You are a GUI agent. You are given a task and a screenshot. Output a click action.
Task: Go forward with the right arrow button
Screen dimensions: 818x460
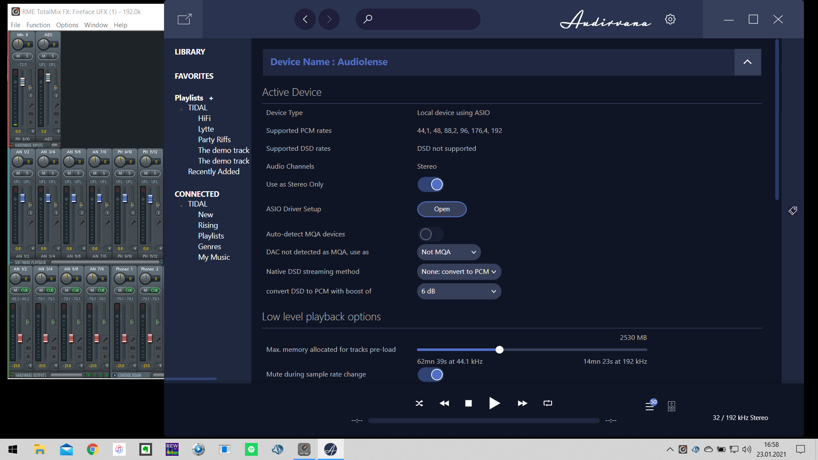point(329,19)
